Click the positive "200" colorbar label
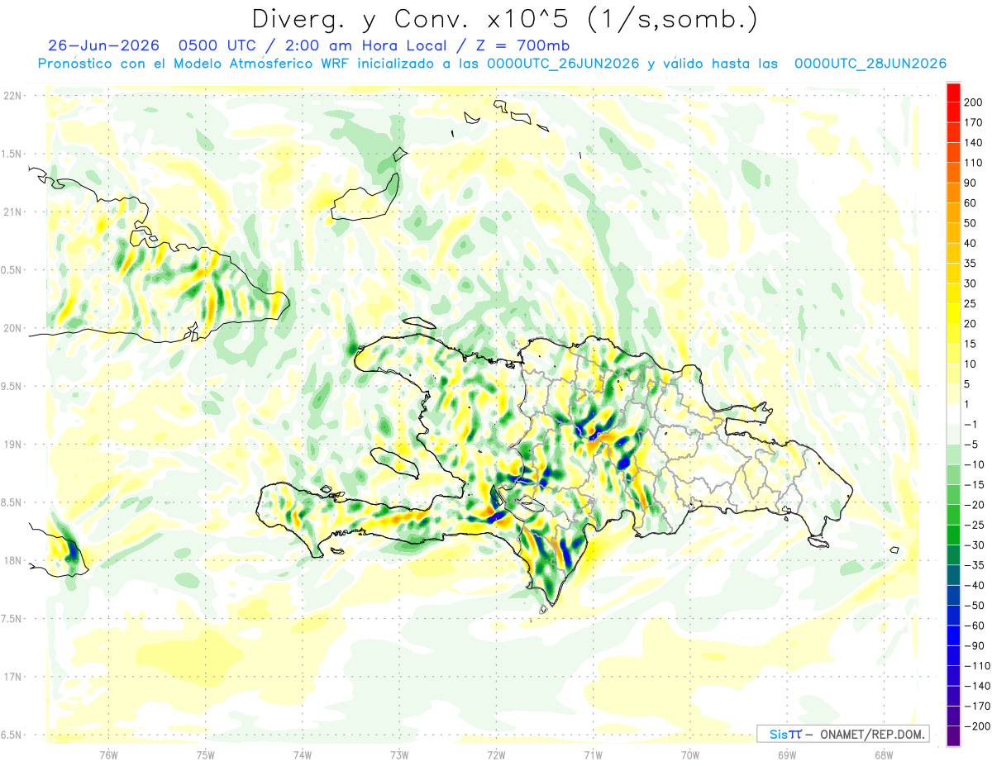Screen dimensions: 992x766 [x=973, y=102]
